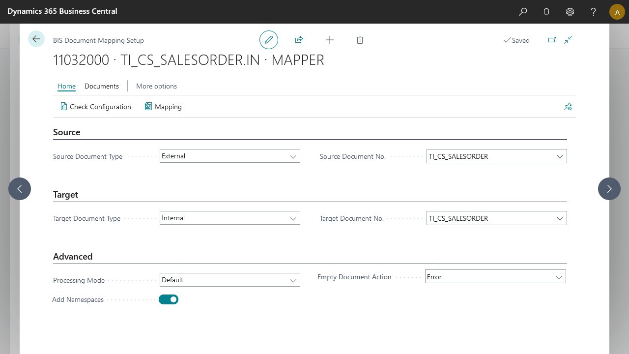Open the help question mark
Screen dimensions: 629x354
(x=594, y=12)
